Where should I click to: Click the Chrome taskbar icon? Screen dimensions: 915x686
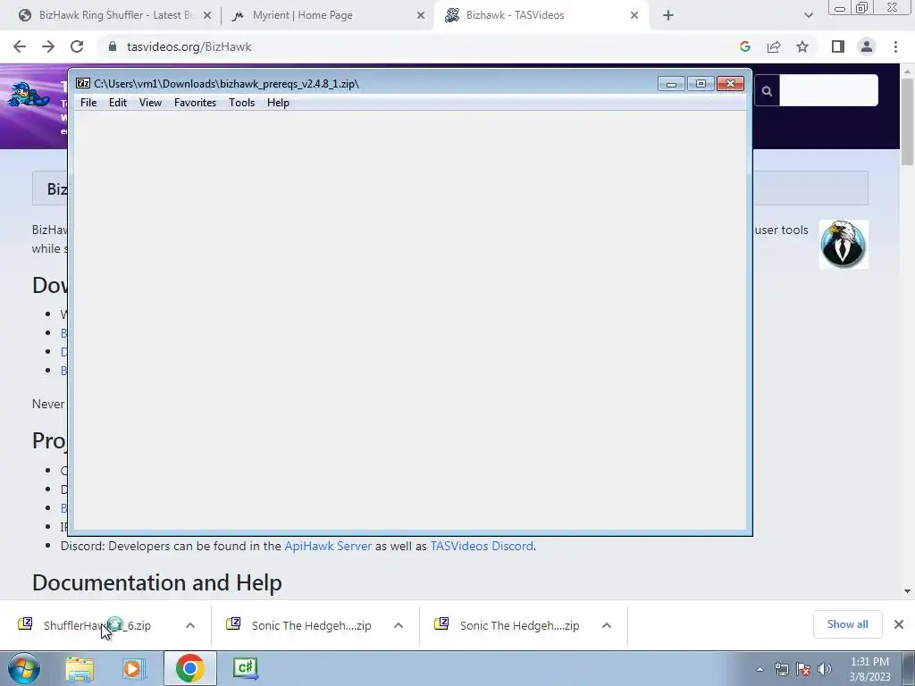(189, 668)
